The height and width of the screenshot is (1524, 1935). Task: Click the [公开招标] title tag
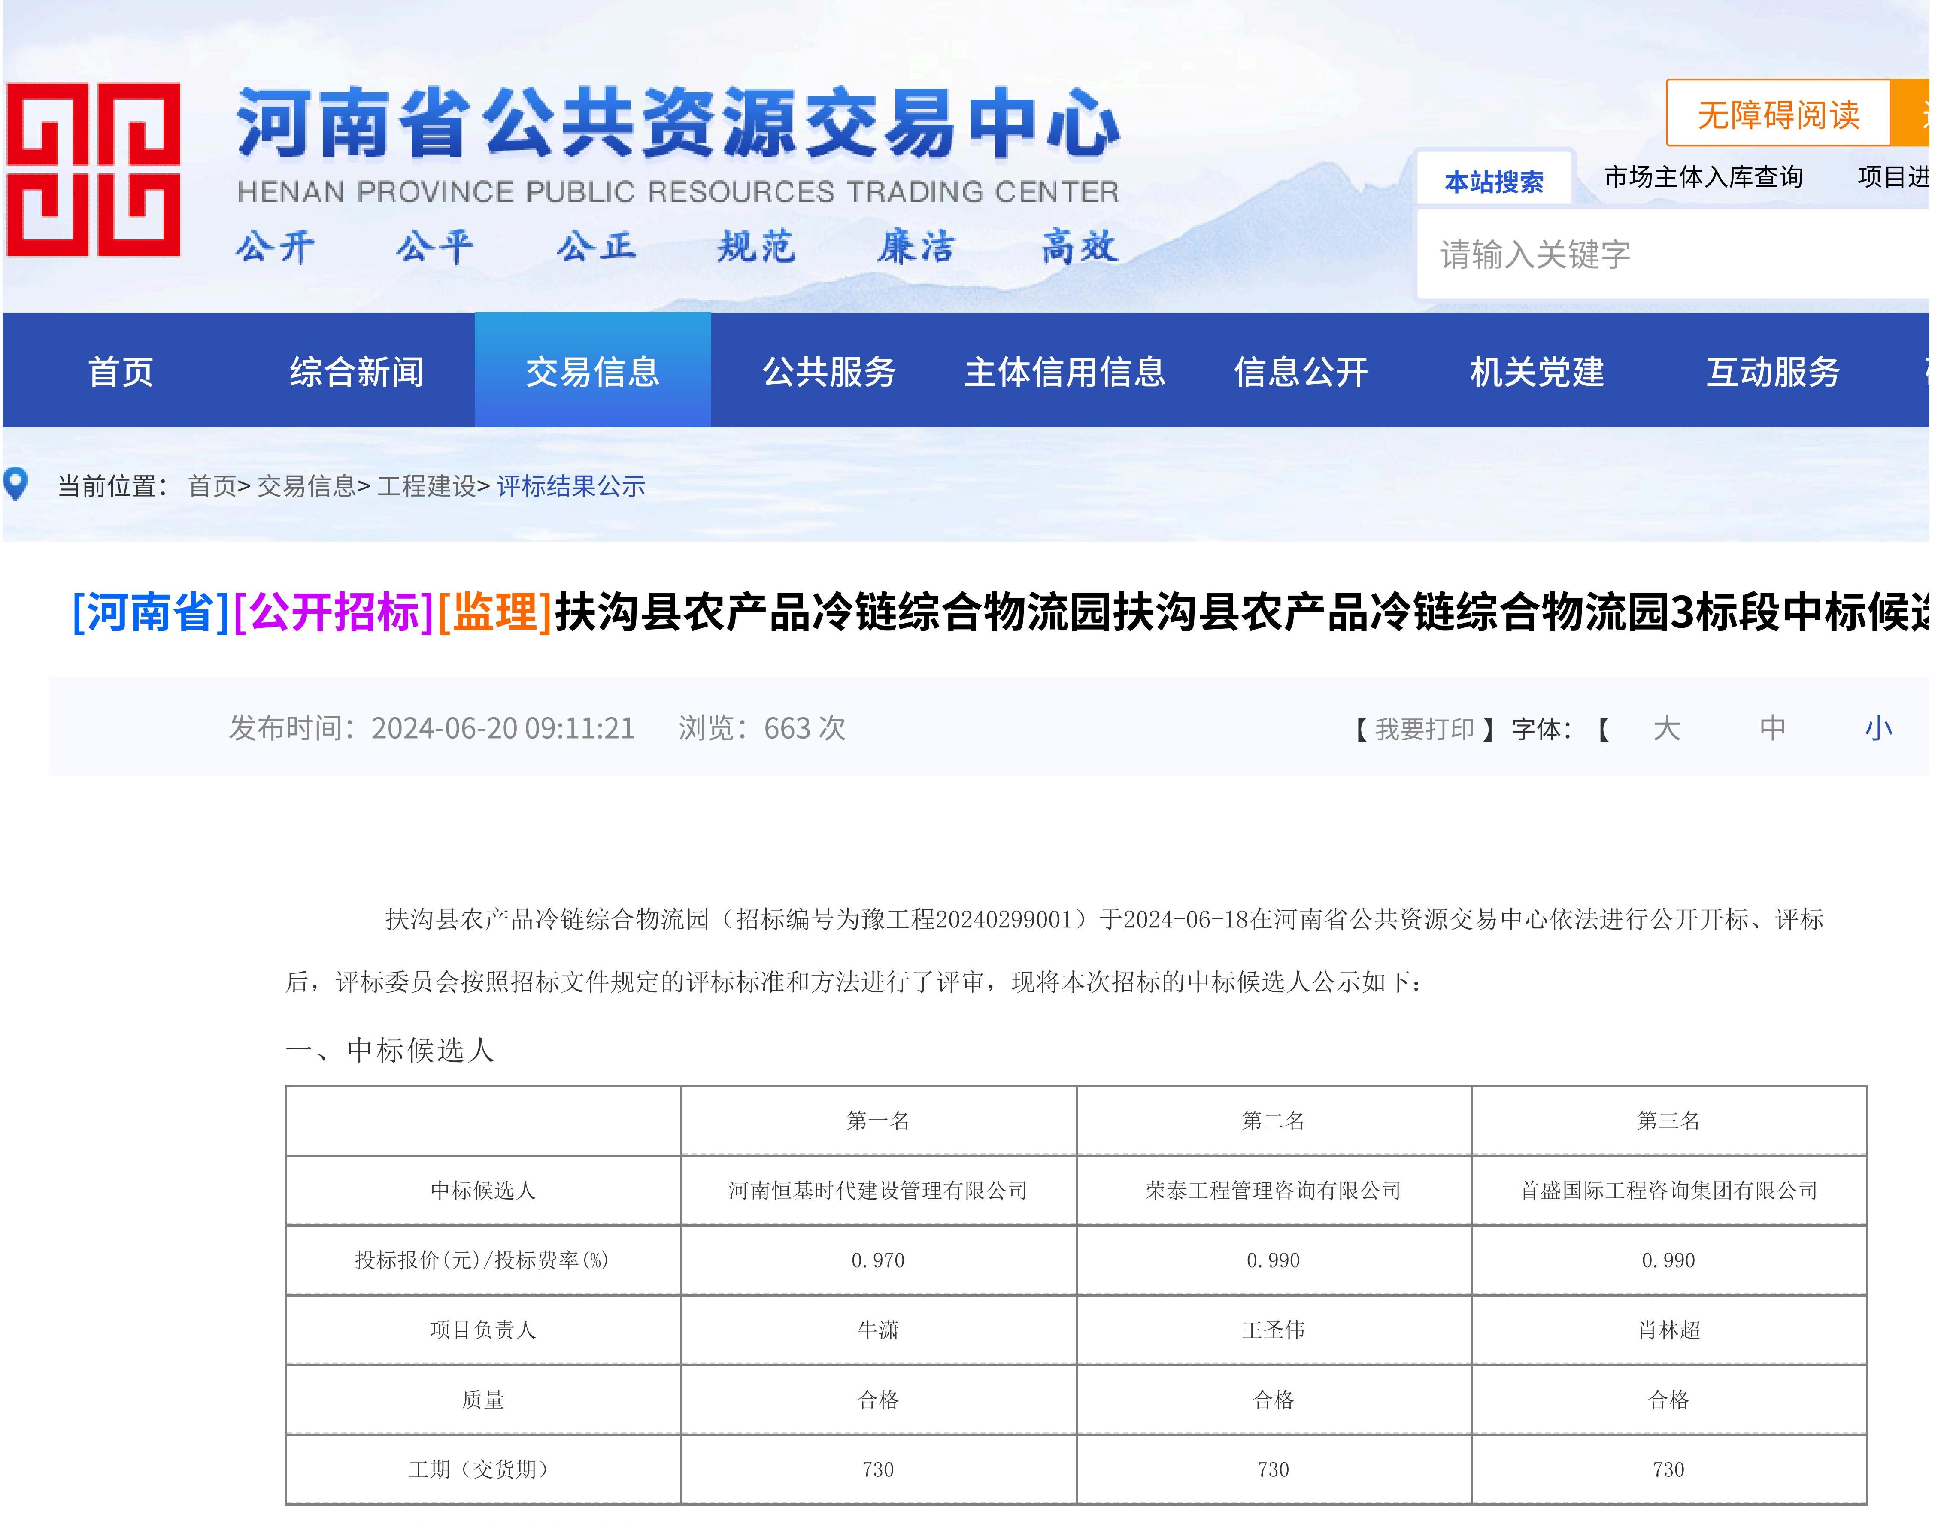click(334, 612)
